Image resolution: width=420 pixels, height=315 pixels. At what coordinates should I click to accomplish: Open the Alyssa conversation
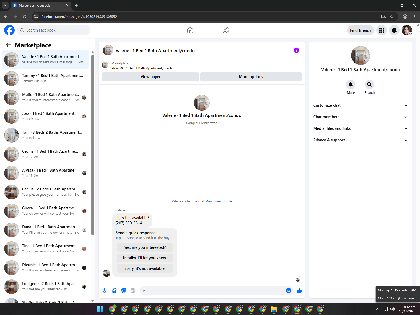(45, 173)
